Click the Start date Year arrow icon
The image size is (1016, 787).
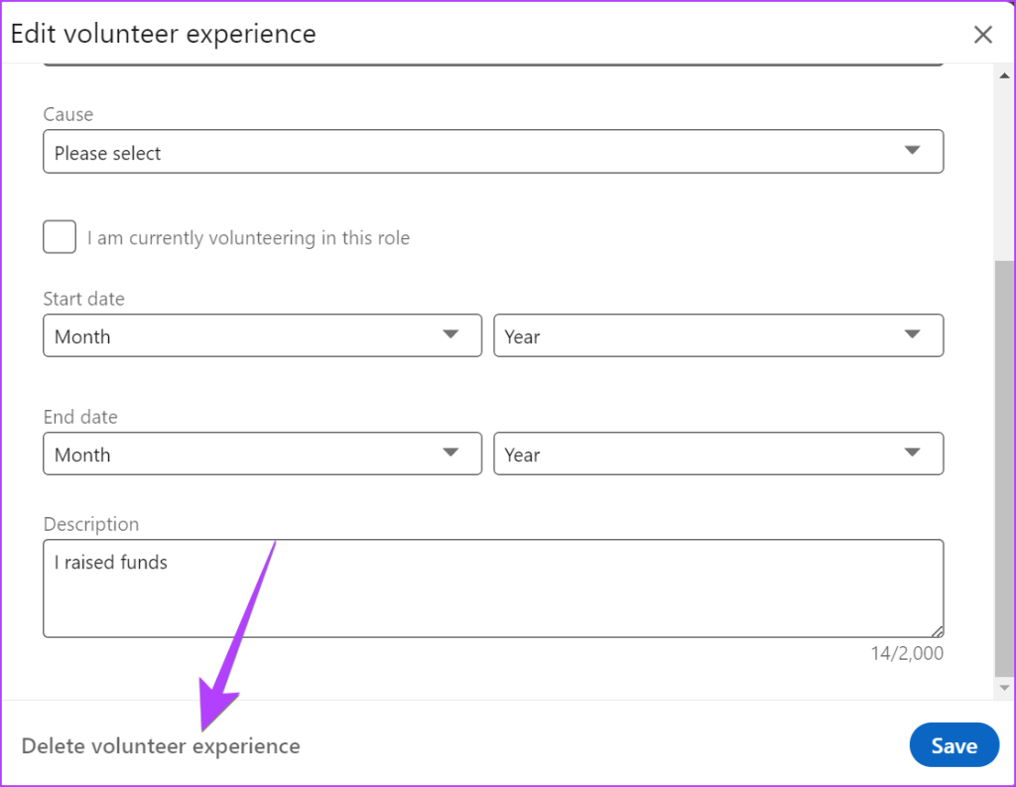(x=913, y=334)
